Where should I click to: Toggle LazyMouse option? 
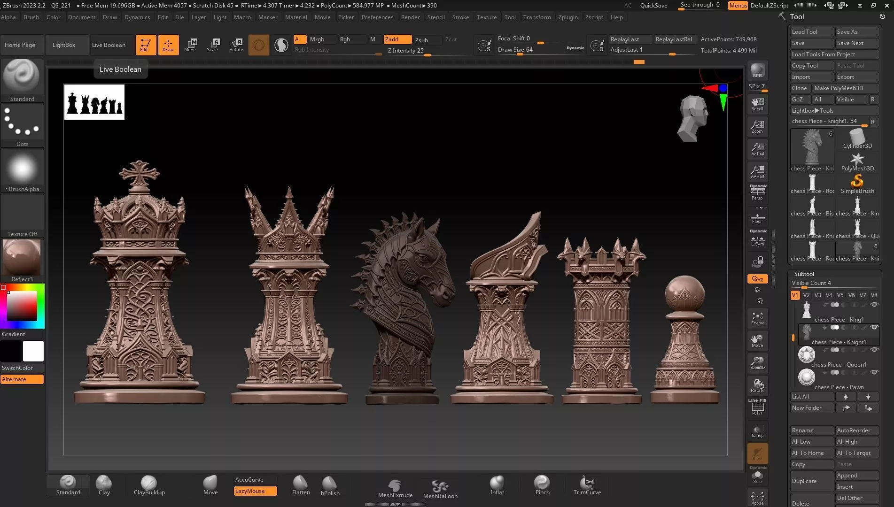(x=255, y=491)
